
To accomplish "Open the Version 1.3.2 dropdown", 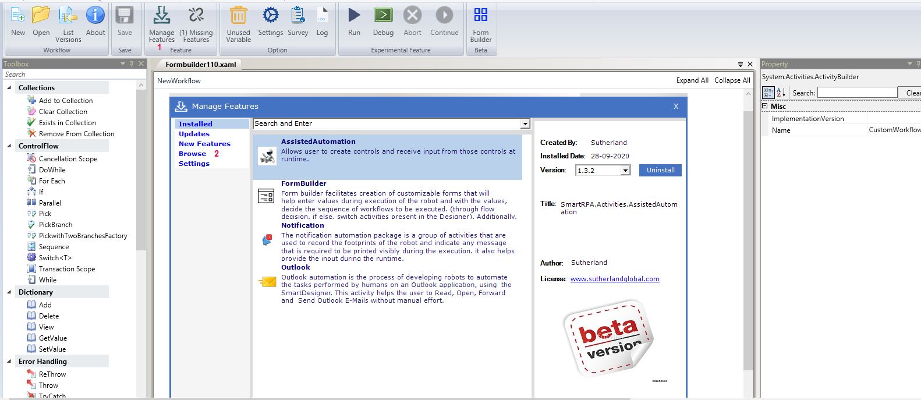I will 625,171.
